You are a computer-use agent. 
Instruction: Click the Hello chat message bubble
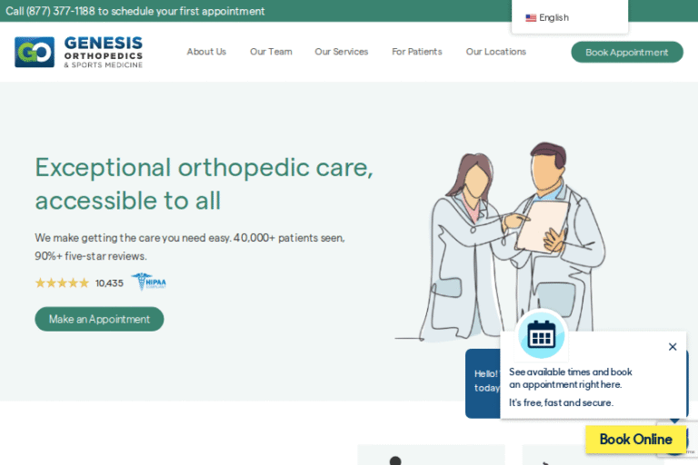(484, 381)
